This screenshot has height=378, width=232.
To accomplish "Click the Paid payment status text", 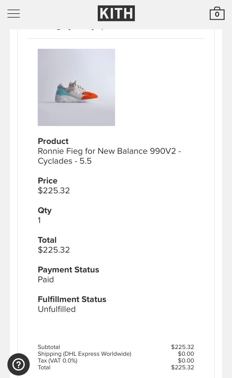I will [x=46, y=279].
